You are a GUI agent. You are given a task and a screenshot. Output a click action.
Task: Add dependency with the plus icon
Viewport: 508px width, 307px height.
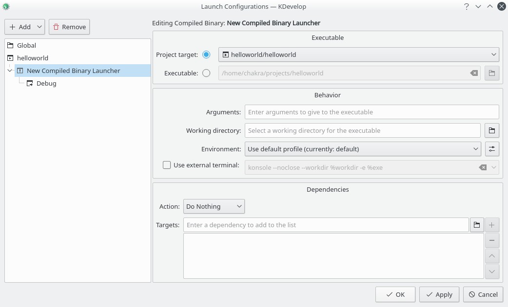(492, 225)
